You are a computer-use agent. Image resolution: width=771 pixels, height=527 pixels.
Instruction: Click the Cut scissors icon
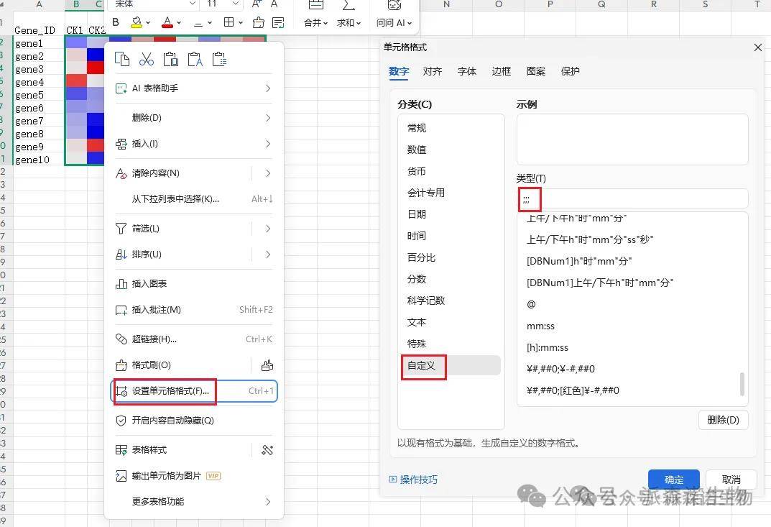(x=147, y=60)
